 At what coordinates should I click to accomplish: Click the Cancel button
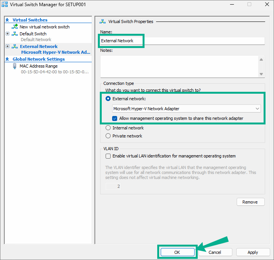pos(215,252)
